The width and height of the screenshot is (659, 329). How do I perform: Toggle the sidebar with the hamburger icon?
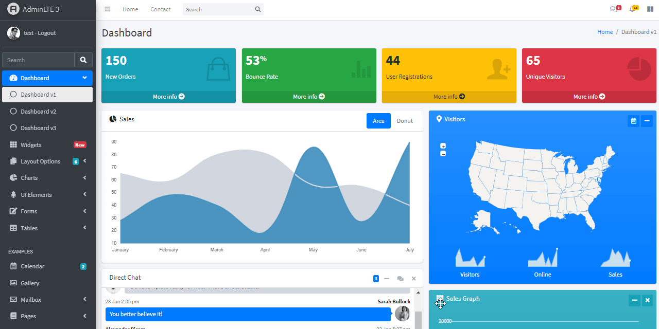point(107,9)
